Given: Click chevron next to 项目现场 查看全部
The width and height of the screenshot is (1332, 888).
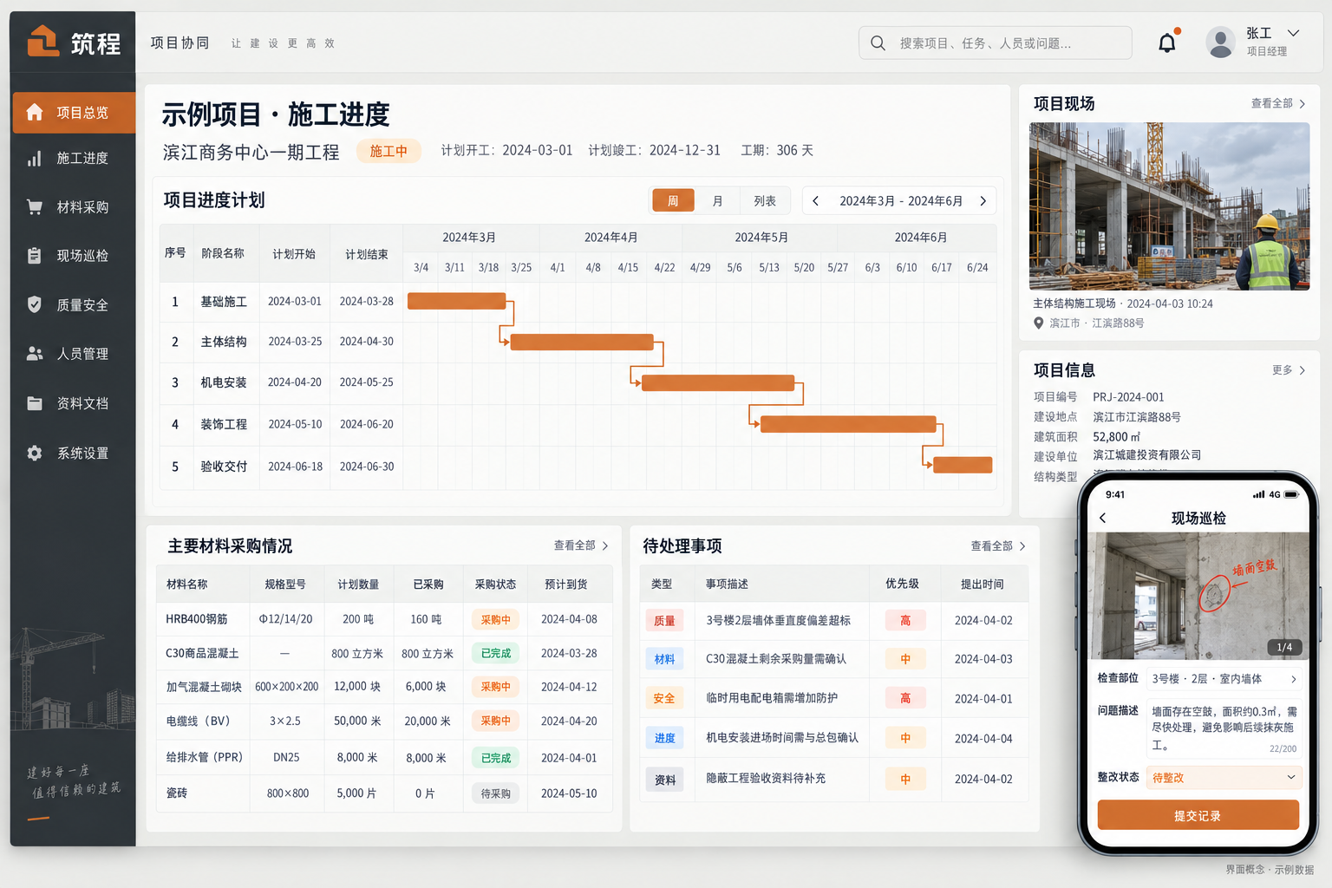Looking at the screenshot, I should point(1302,104).
